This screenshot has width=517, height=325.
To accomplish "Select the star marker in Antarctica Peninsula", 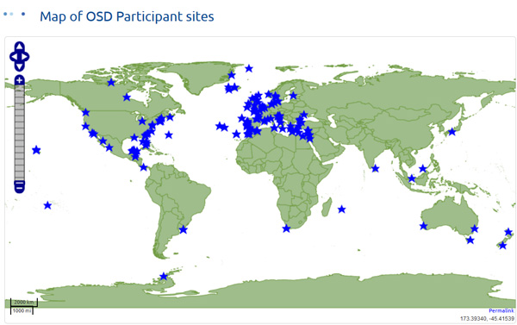I will tap(164, 276).
